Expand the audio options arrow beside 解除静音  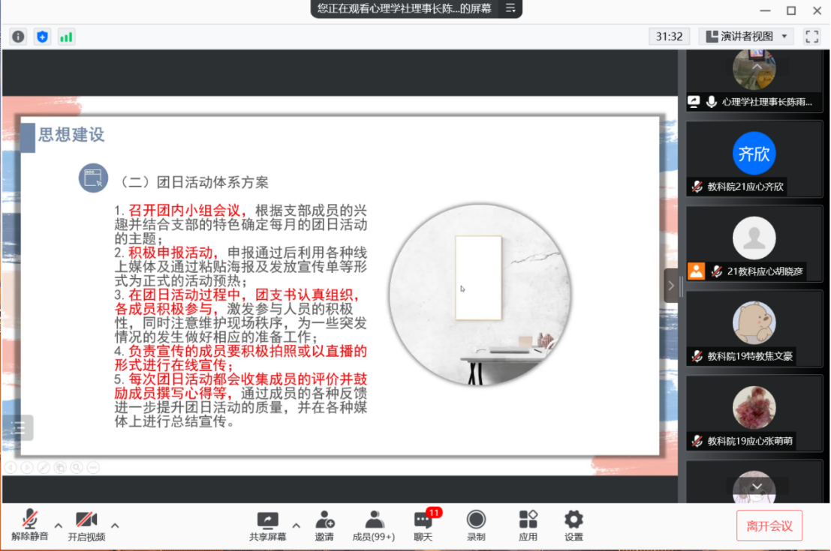(58, 525)
